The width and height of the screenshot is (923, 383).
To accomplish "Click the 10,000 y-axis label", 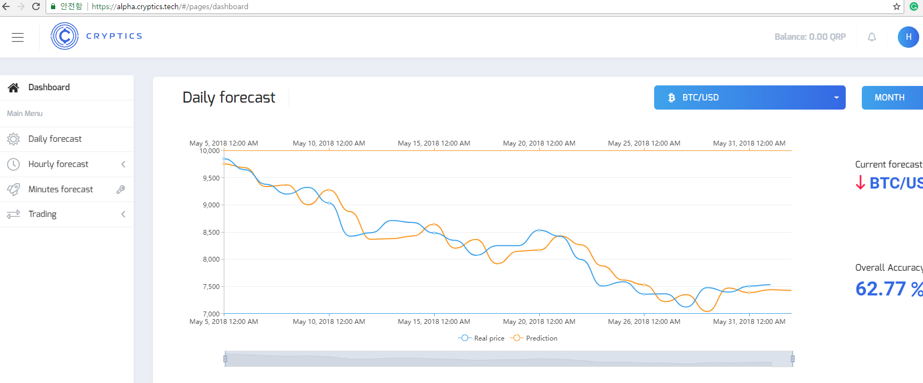I will click(209, 151).
